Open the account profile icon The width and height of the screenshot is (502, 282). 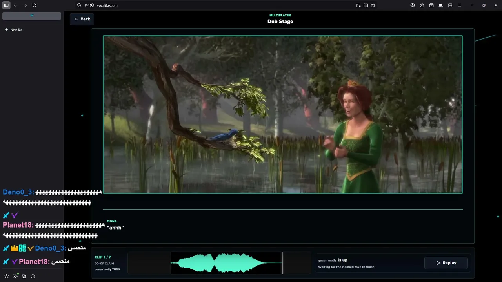pos(413,5)
